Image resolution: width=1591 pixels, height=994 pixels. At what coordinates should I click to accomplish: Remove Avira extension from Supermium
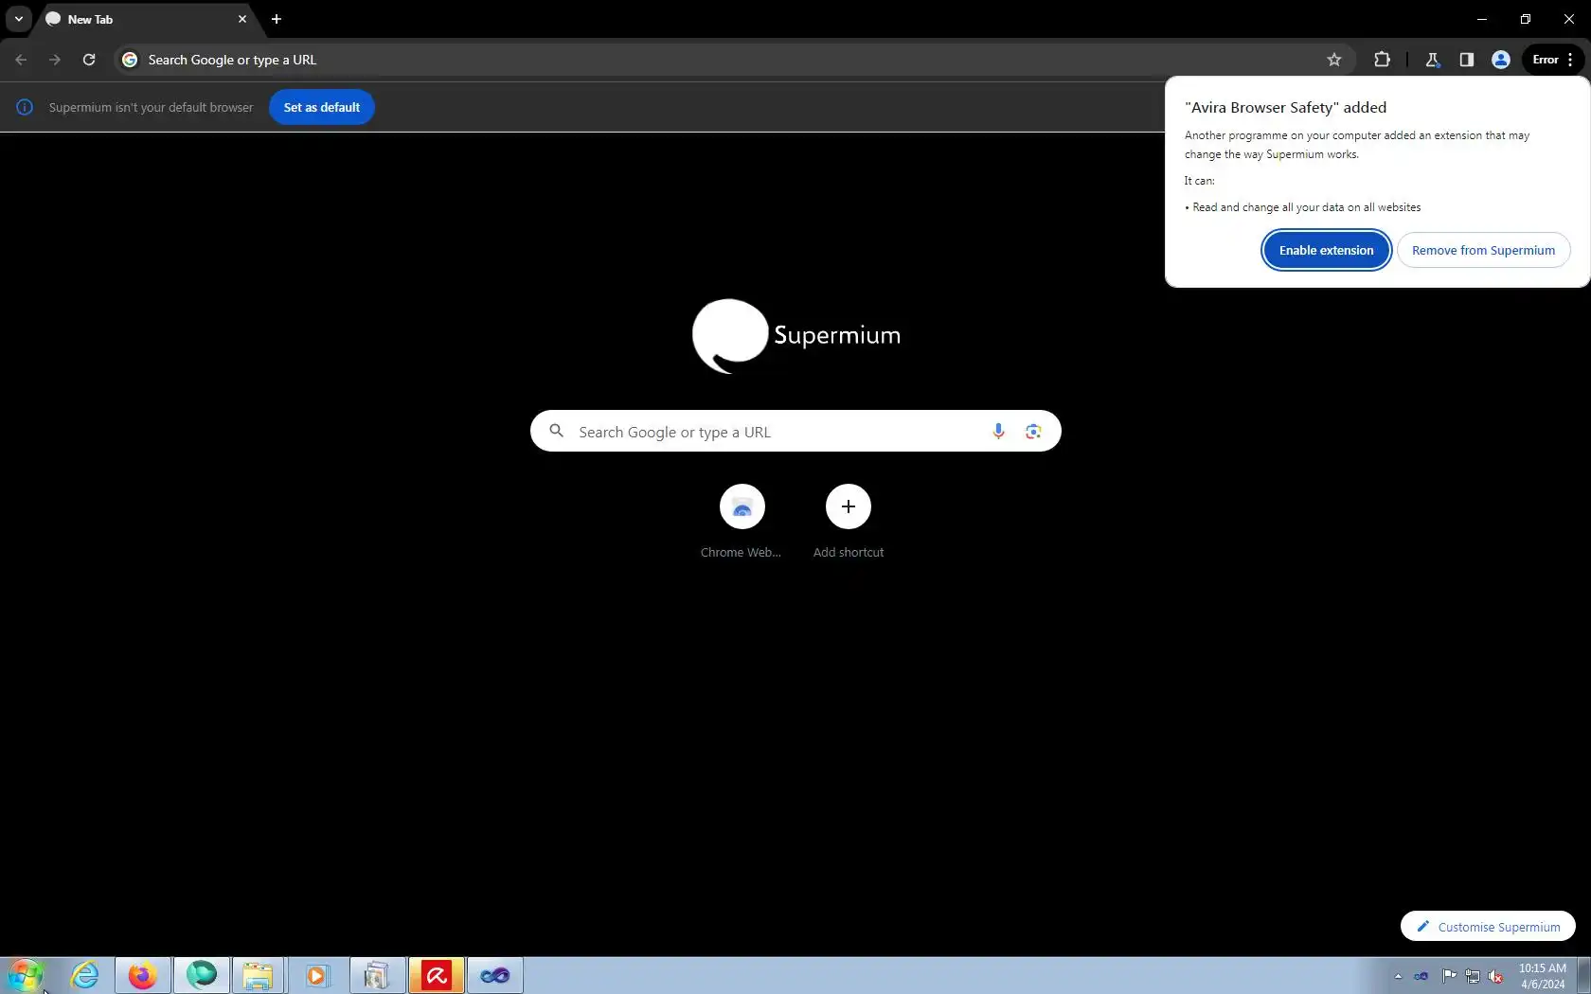1483,250
